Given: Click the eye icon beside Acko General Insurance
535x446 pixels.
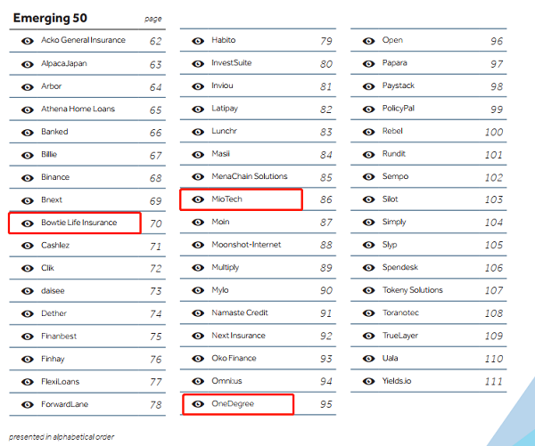Looking at the screenshot, I should click(x=26, y=41).
